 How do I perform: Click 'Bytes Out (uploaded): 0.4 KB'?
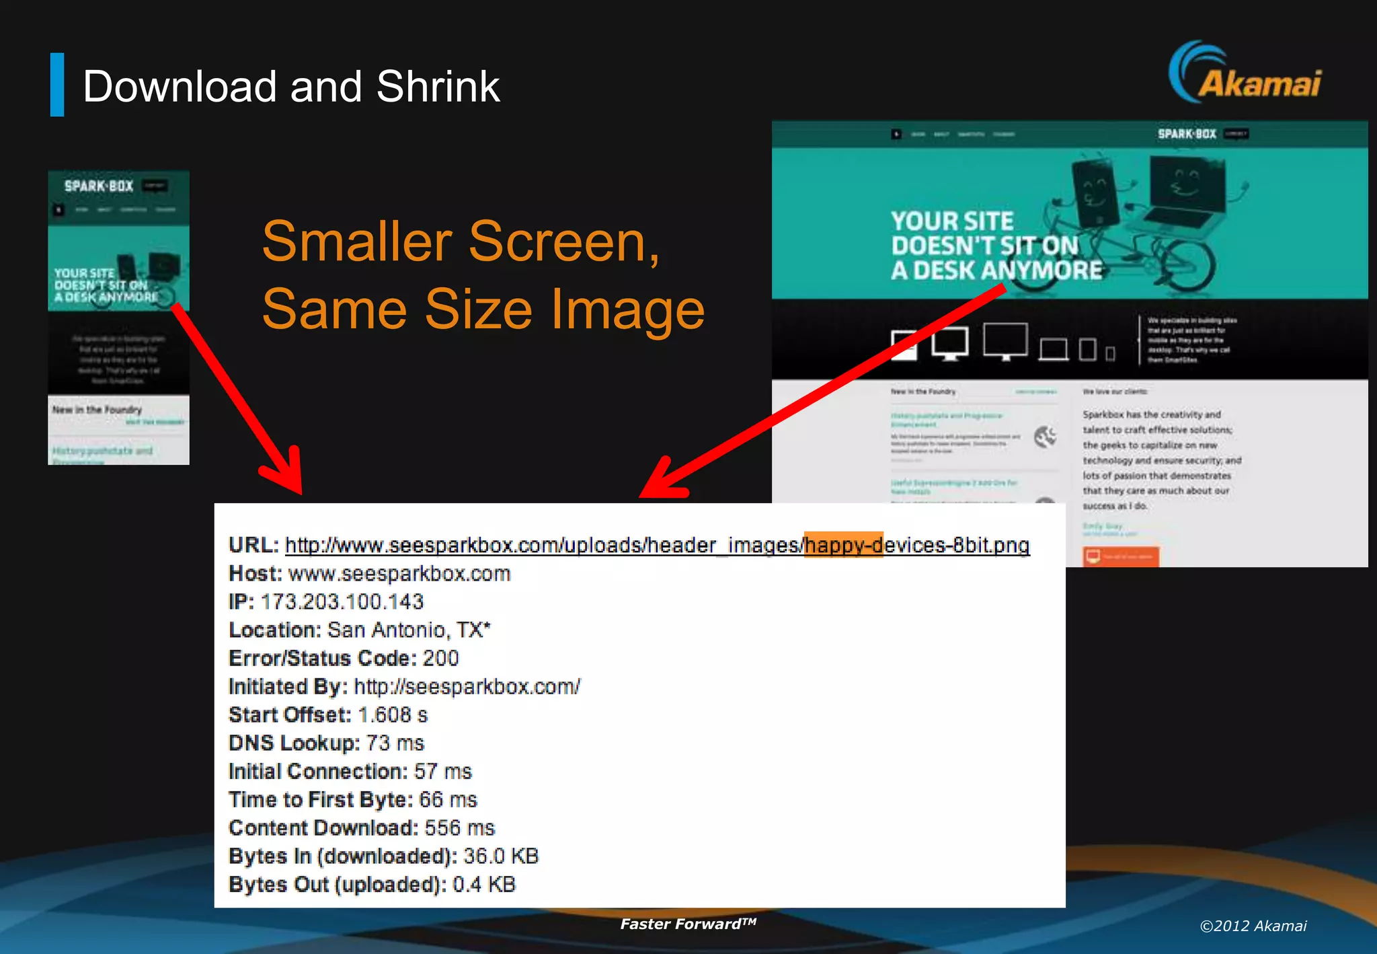tap(372, 884)
